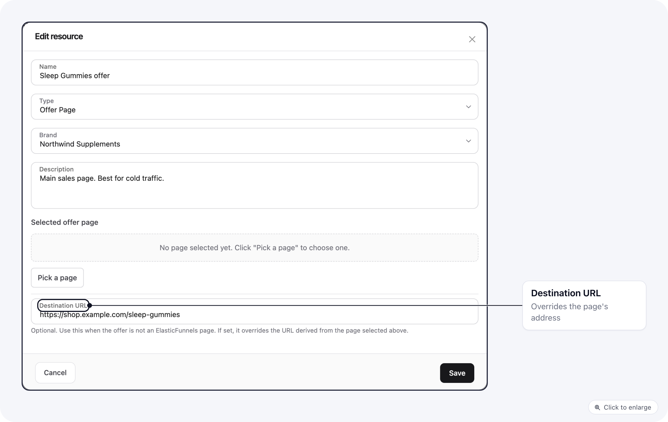
Task: Save the resource changes
Action: pyautogui.click(x=457, y=373)
